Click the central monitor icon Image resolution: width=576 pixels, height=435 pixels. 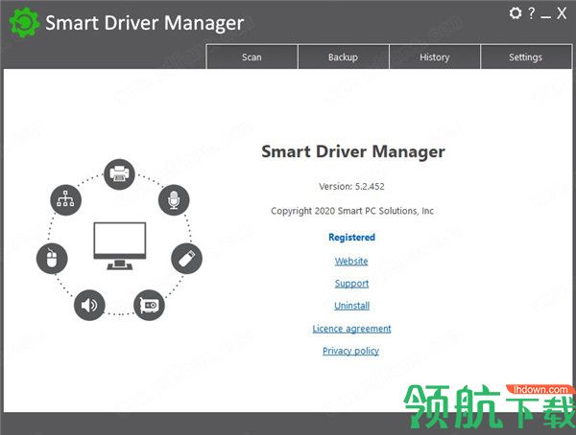pos(119,245)
